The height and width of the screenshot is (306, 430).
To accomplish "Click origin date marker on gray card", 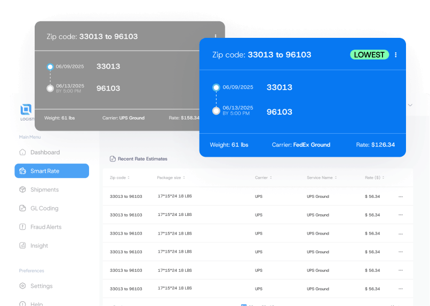I will pyautogui.click(x=50, y=67).
